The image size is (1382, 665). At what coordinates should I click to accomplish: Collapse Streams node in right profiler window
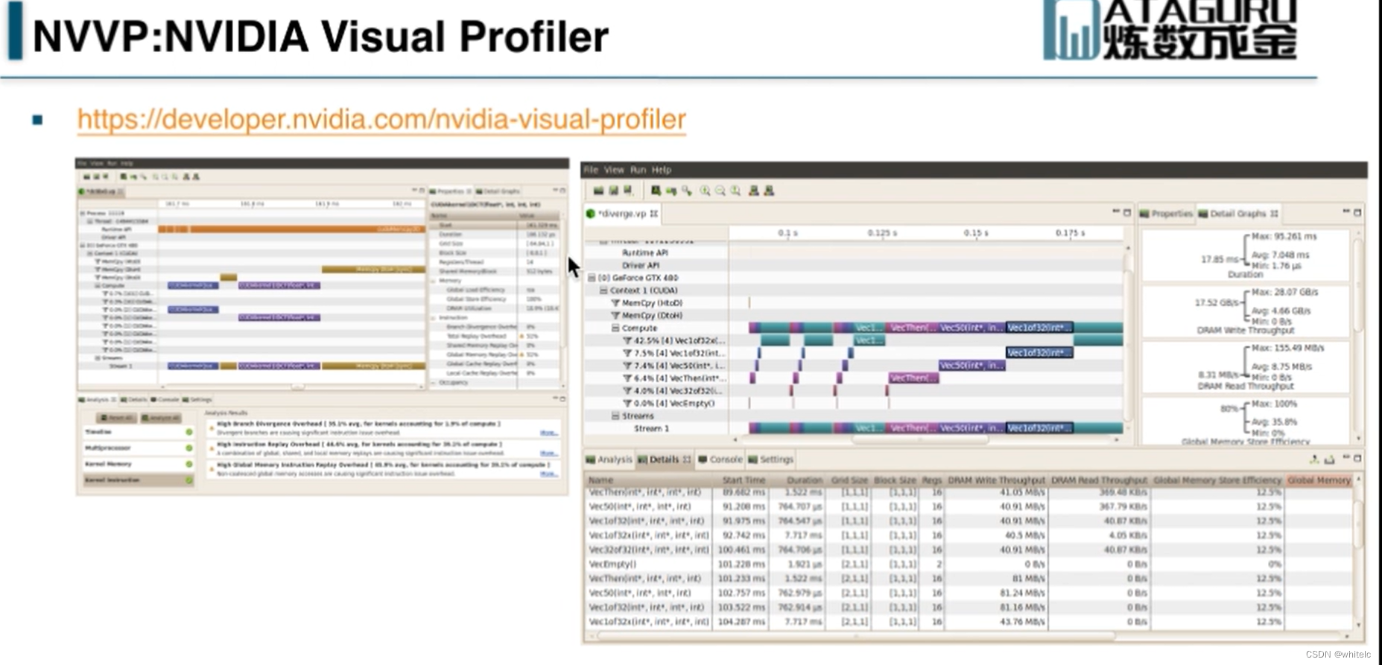[x=615, y=416]
